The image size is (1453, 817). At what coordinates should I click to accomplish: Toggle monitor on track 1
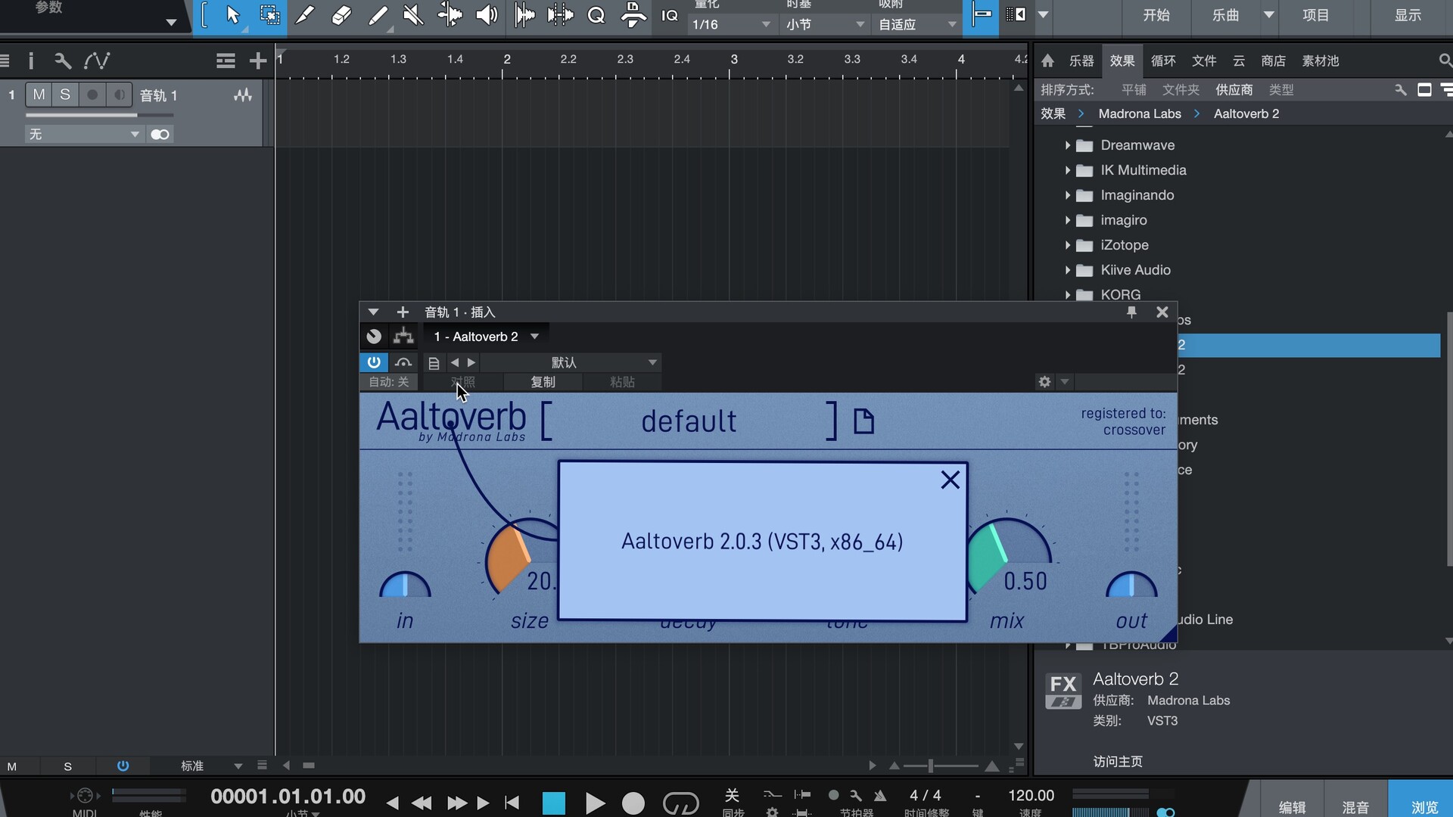[119, 95]
